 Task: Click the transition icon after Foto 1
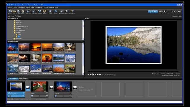(28, 87)
